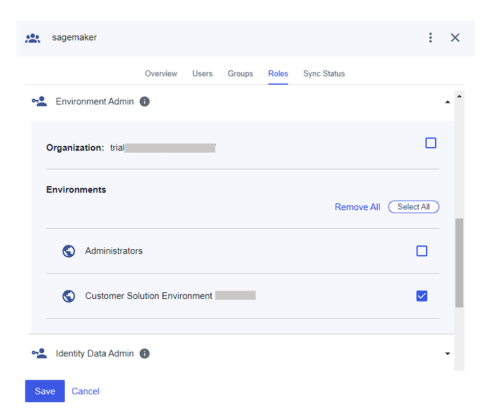Open the Overview tab
485x418 pixels.
coord(161,73)
